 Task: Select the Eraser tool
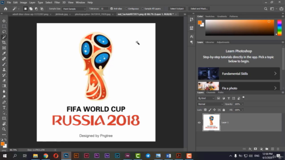coord(4,80)
